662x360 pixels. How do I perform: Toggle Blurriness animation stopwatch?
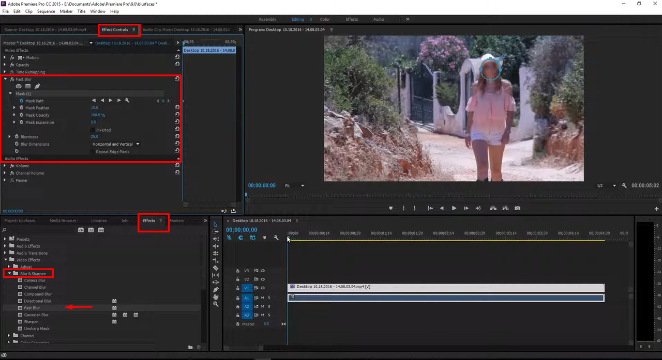pos(17,137)
